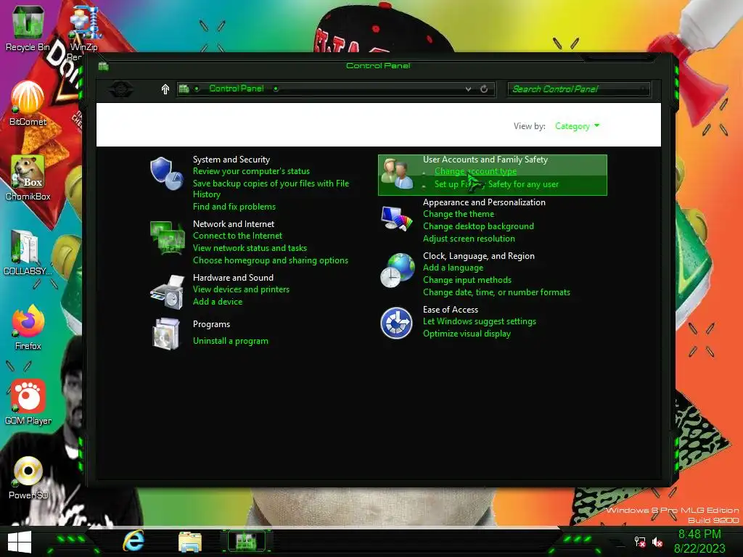Open the COLLABSY desktop shortcut

tap(28, 252)
